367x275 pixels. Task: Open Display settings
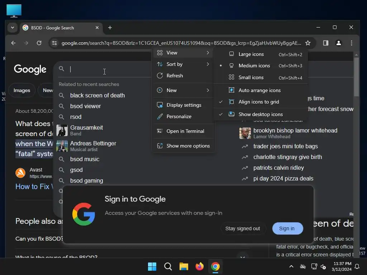click(183, 105)
